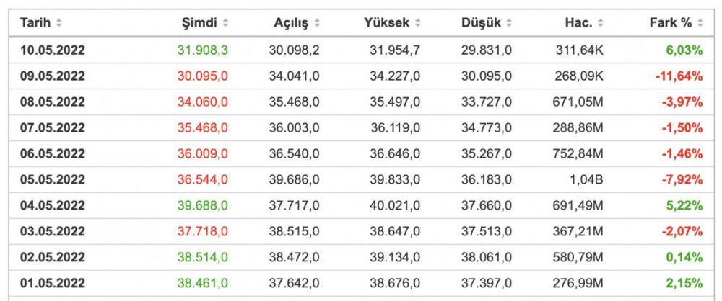
Task: Click the 39.688,0 green price value
Action: point(203,205)
